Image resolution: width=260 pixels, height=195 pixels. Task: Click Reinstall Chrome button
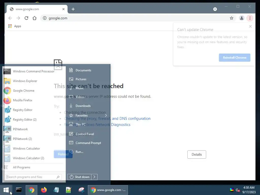[234, 58]
